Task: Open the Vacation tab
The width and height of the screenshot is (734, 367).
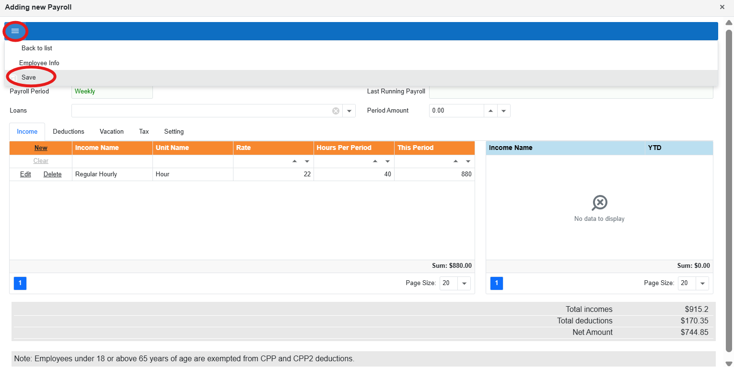Action: coord(112,131)
